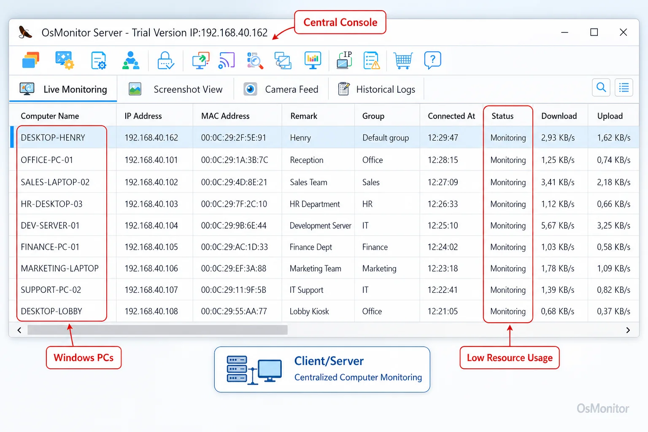Click the MAC Address column header
The height and width of the screenshot is (432, 648).
coord(225,116)
